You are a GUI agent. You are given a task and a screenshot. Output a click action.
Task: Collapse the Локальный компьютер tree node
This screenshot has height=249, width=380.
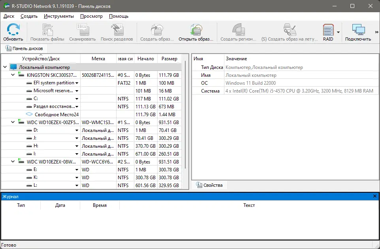(x=5, y=67)
